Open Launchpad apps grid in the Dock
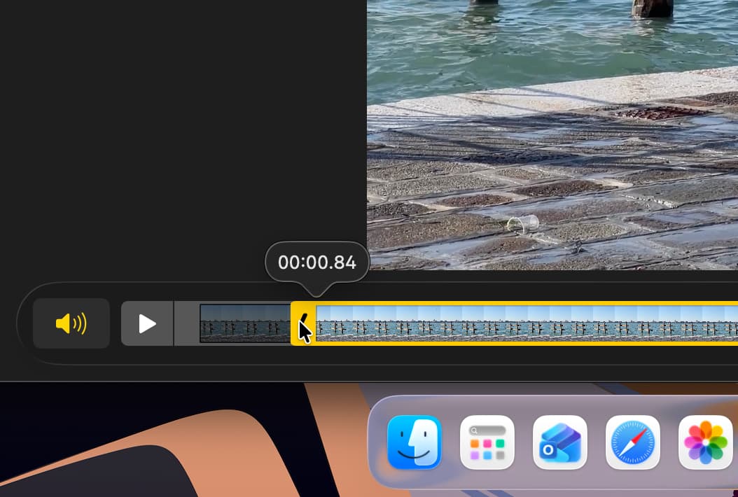Screen dimensions: 738x497 pyautogui.click(x=487, y=442)
